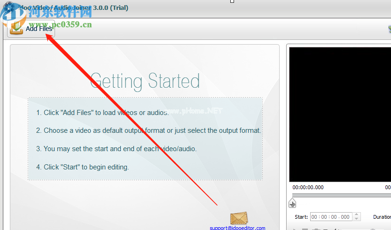Click the film reel app icon in the title bar
This screenshot has width=391, height=230.
[9, 7]
